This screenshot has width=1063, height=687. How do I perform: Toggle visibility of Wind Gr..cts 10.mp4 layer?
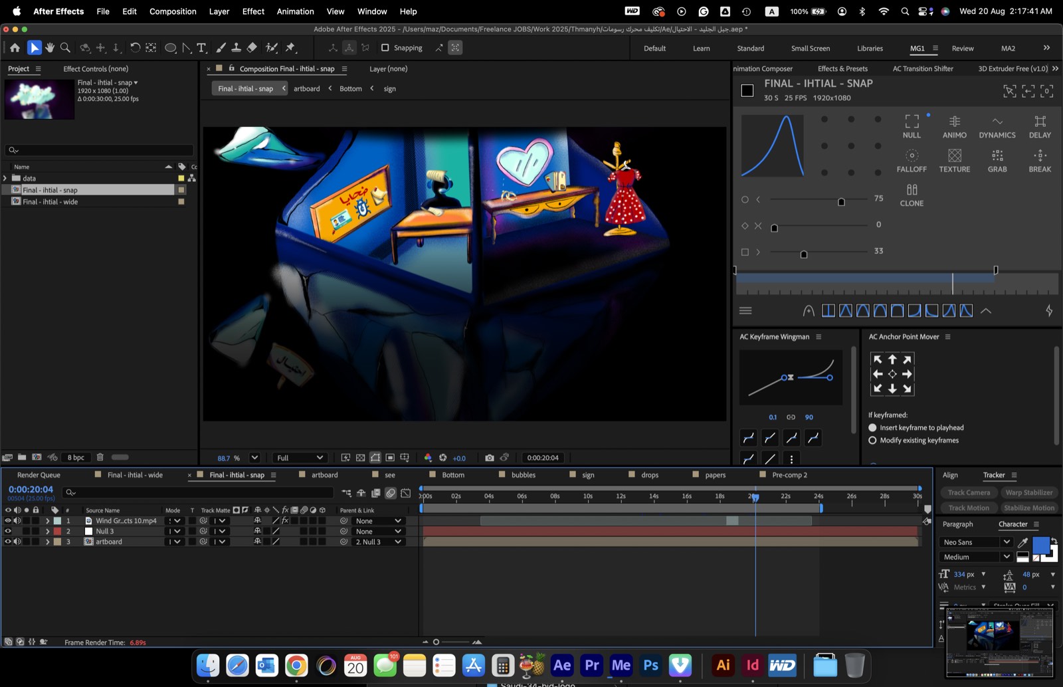[x=8, y=521]
